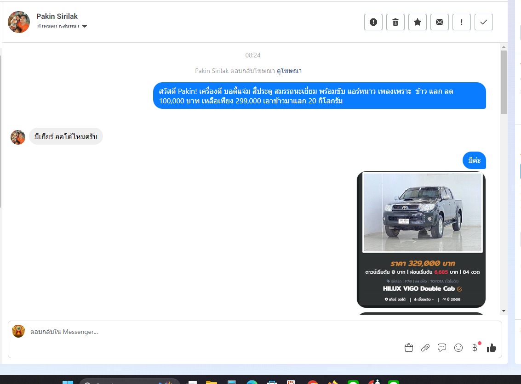Click the 08:24 timestamp

coord(253,55)
